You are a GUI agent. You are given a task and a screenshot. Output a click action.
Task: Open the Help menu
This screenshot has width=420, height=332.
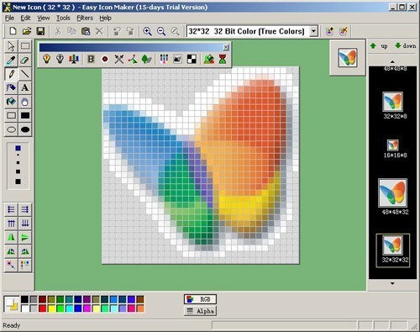click(106, 18)
